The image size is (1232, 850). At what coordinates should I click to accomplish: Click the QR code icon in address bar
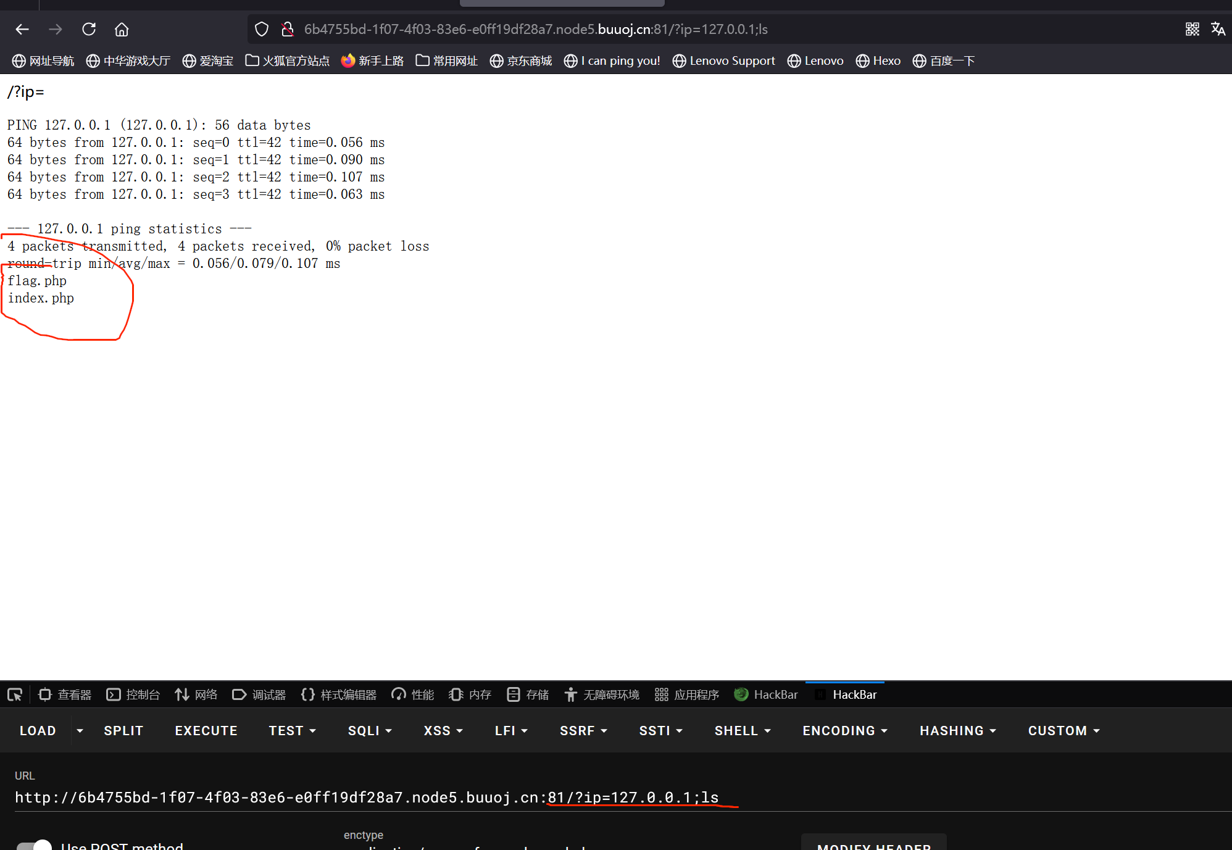click(x=1192, y=29)
